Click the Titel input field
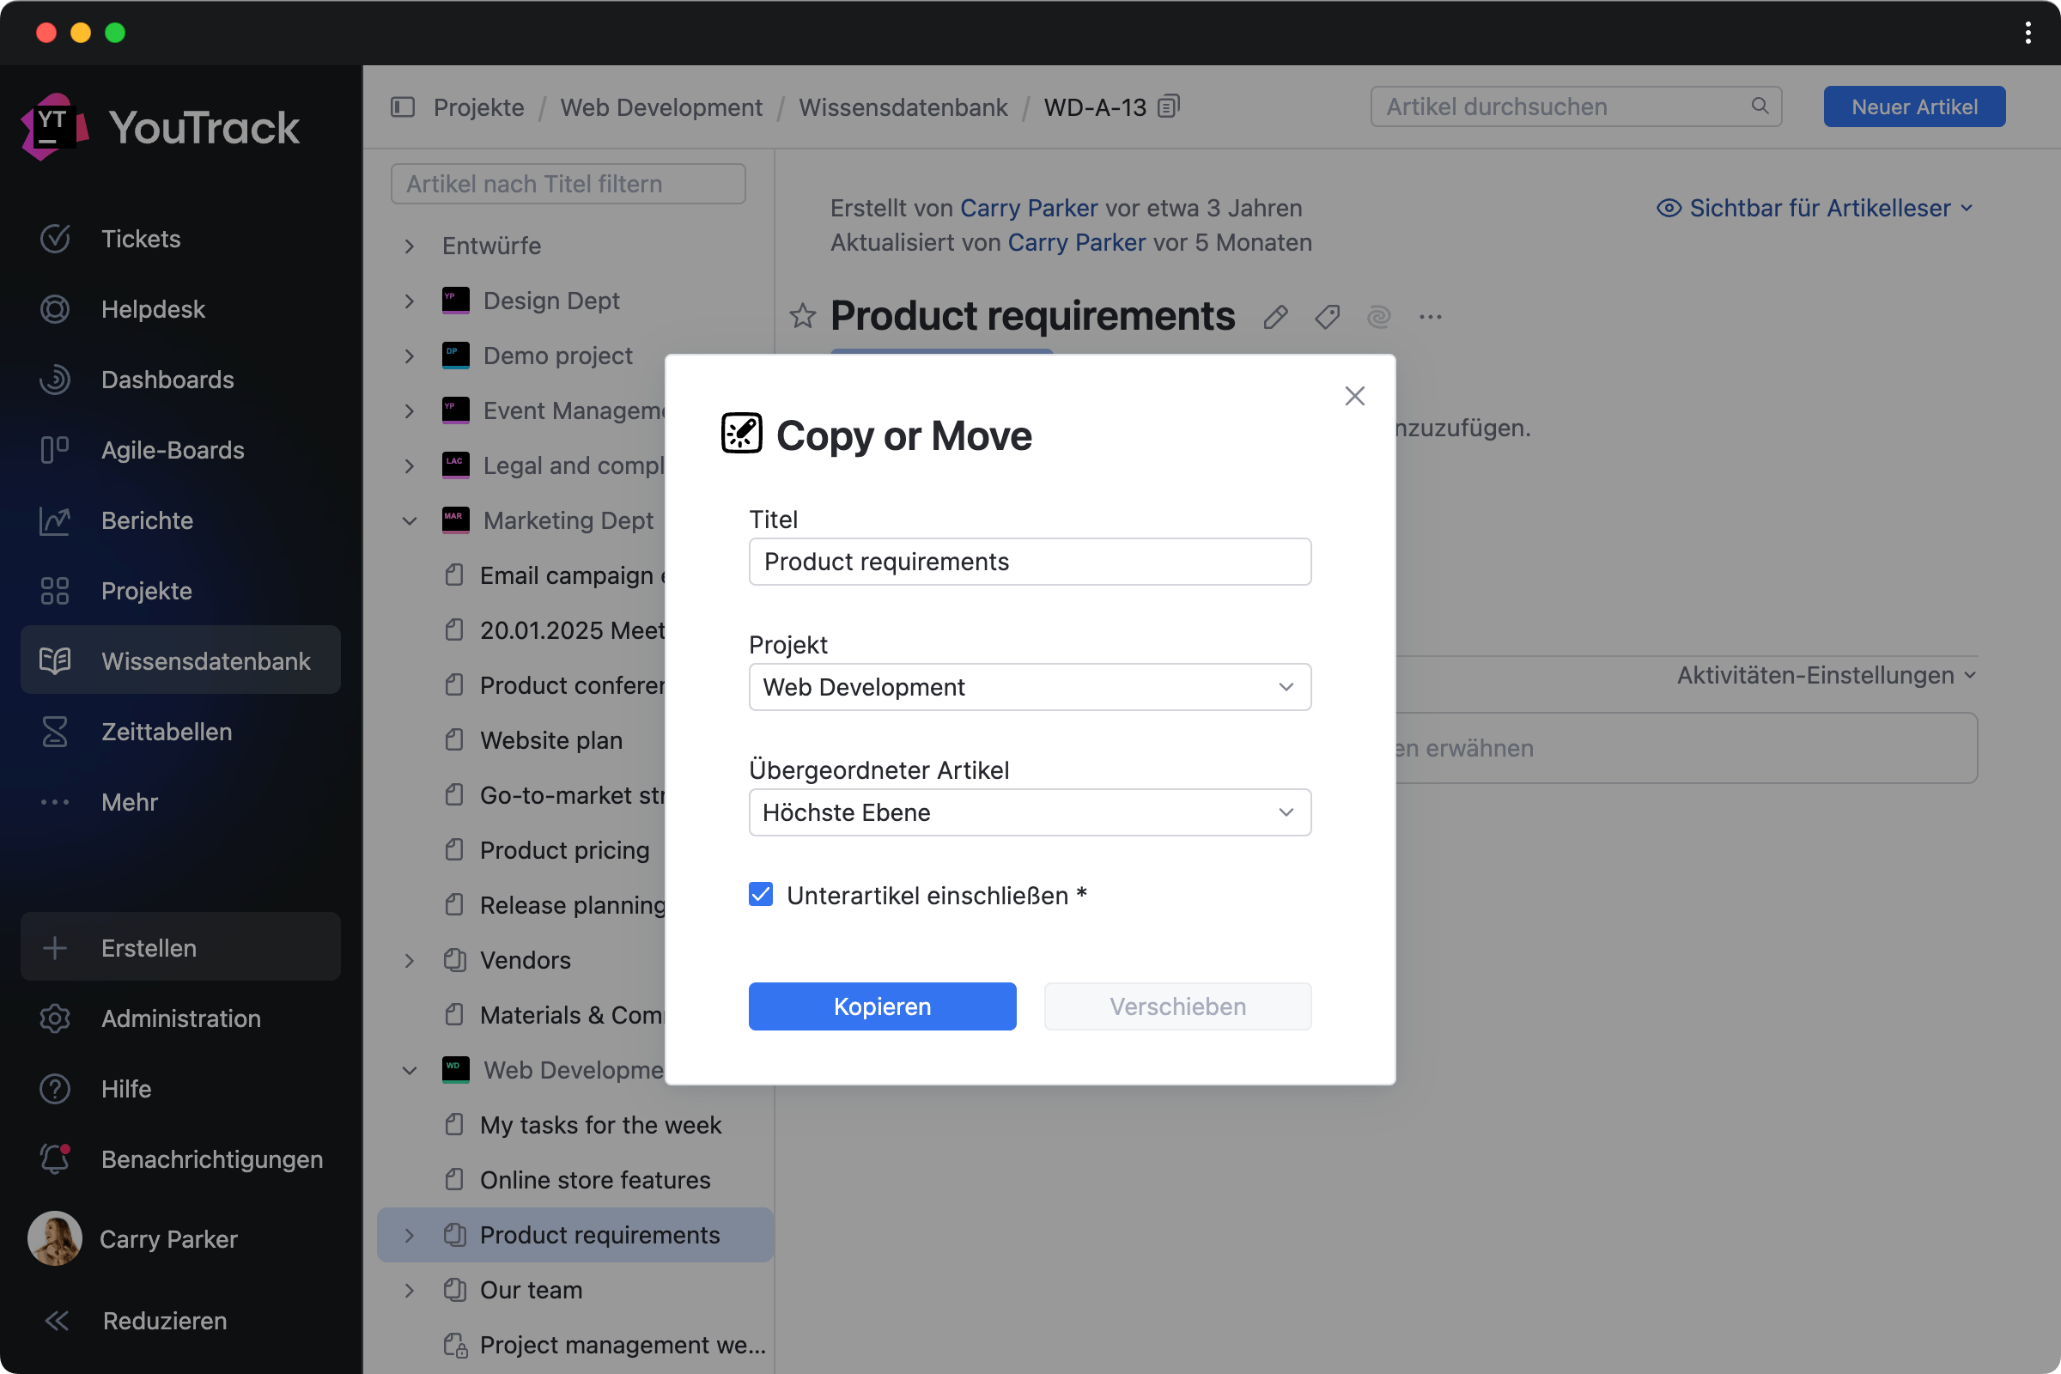This screenshot has height=1374, width=2061. tap(1030, 562)
